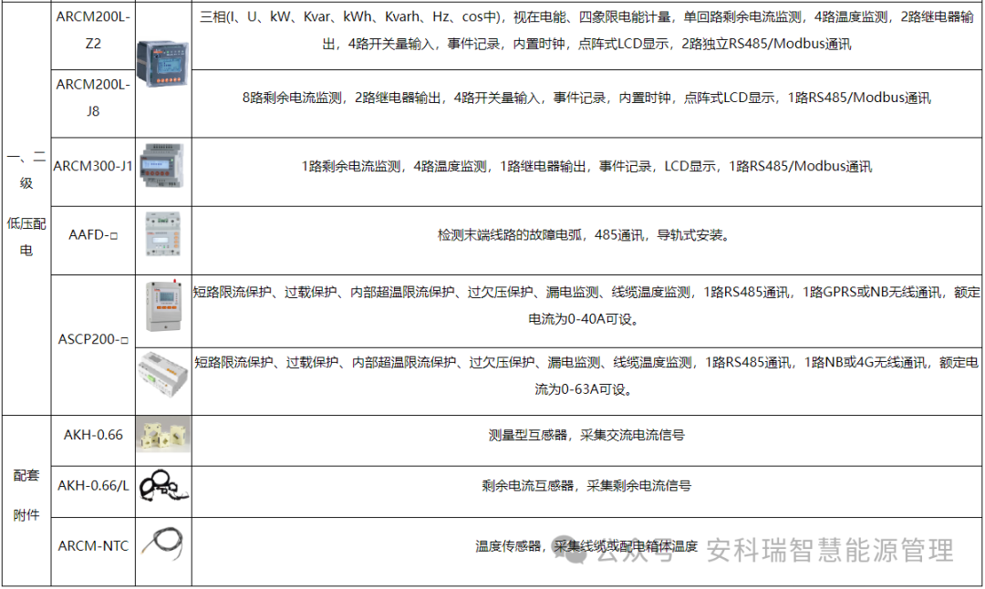Select the AKH-0.66 current transformer image

click(x=163, y=436)
